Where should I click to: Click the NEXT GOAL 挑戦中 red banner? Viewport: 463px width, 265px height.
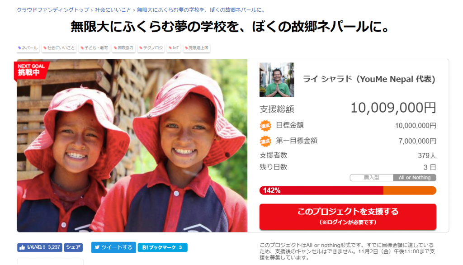(x=31, y=70)
